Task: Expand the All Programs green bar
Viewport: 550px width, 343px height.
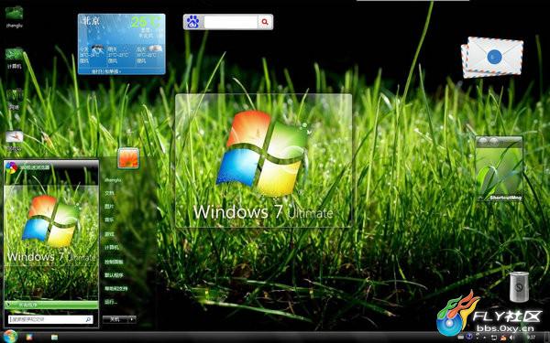Action: [x=51, y=305]
